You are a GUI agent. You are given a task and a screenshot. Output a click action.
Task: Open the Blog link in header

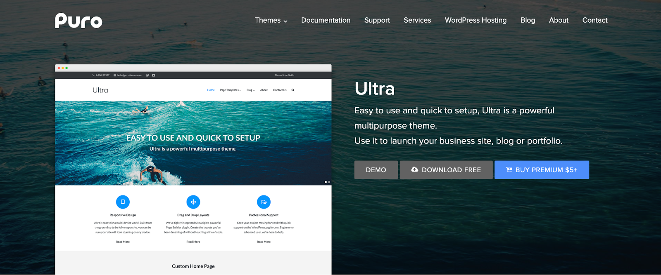(528, 20)
